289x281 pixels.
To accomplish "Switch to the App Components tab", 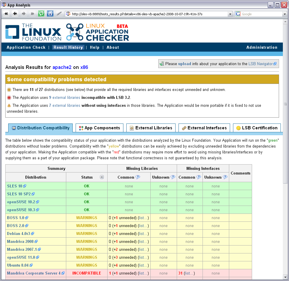I will click(100, 128).
